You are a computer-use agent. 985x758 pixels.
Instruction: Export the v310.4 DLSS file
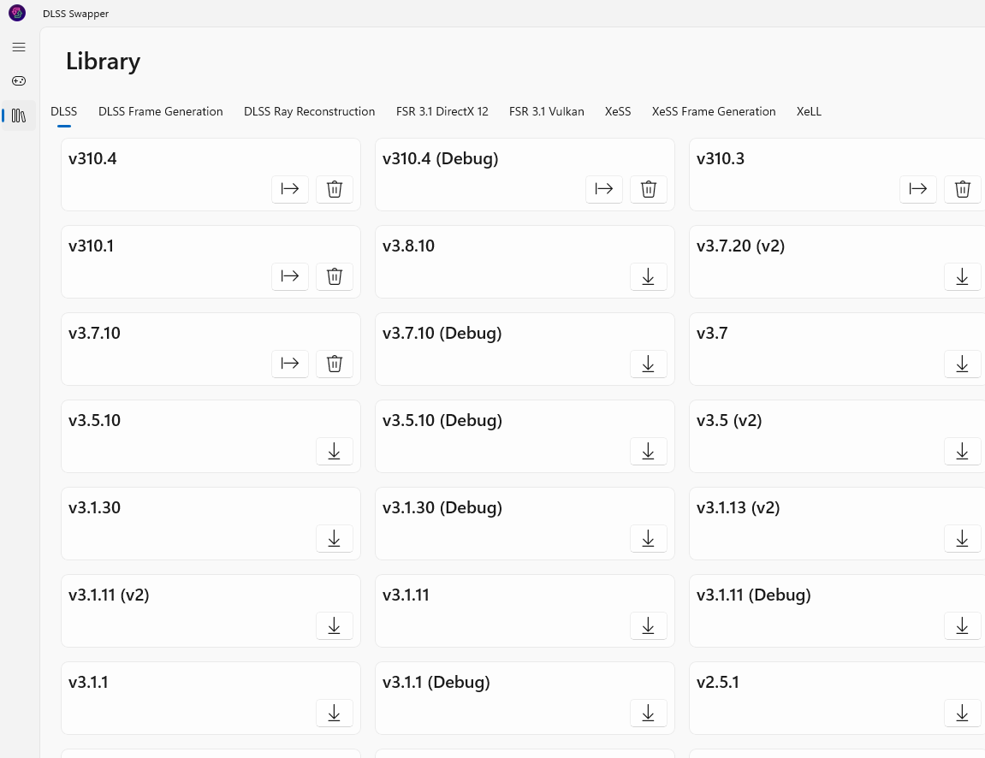coord(290,189)
